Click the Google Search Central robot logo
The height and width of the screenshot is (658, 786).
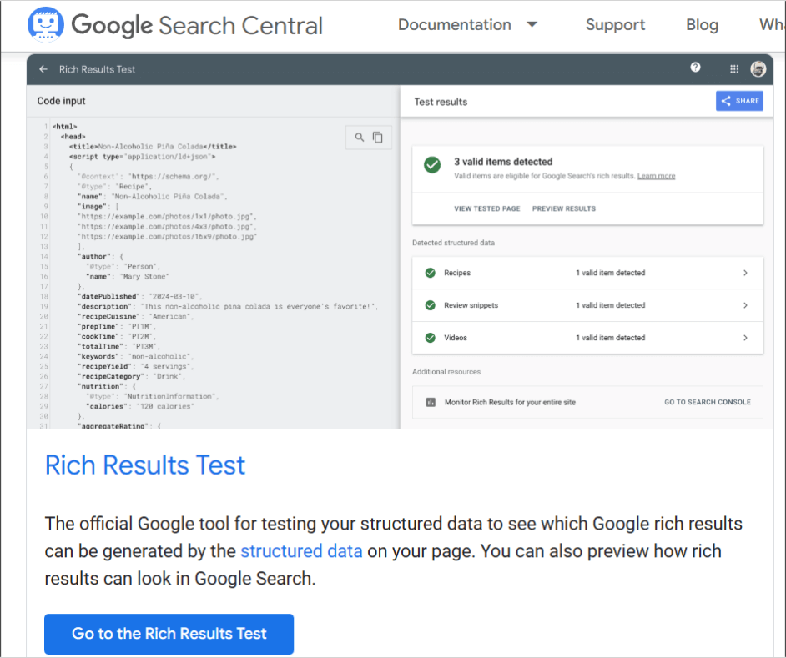pyautogui.click(x=45, y=23)
